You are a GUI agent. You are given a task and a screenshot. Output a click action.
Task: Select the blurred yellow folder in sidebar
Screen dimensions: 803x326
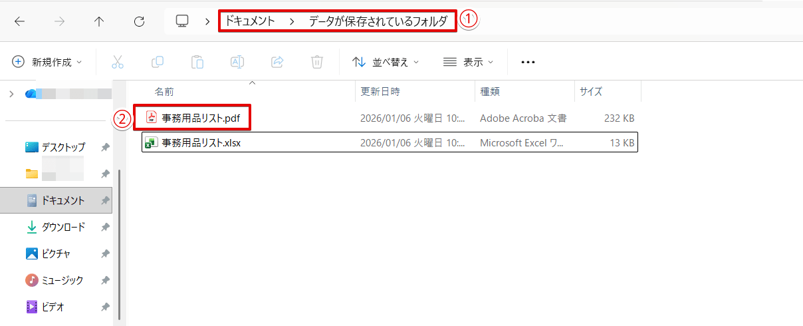tap(32, 174)
